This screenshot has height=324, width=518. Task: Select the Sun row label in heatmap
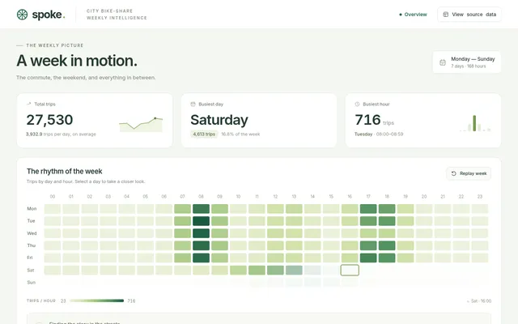tap(31, 283)
